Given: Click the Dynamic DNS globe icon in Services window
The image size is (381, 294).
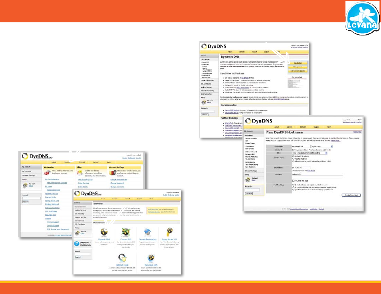Looking at the screenshot, I should pyautogui.click(x=104, y=232).
